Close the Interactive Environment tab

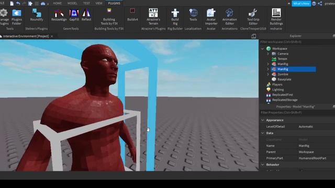click(52, 36)
